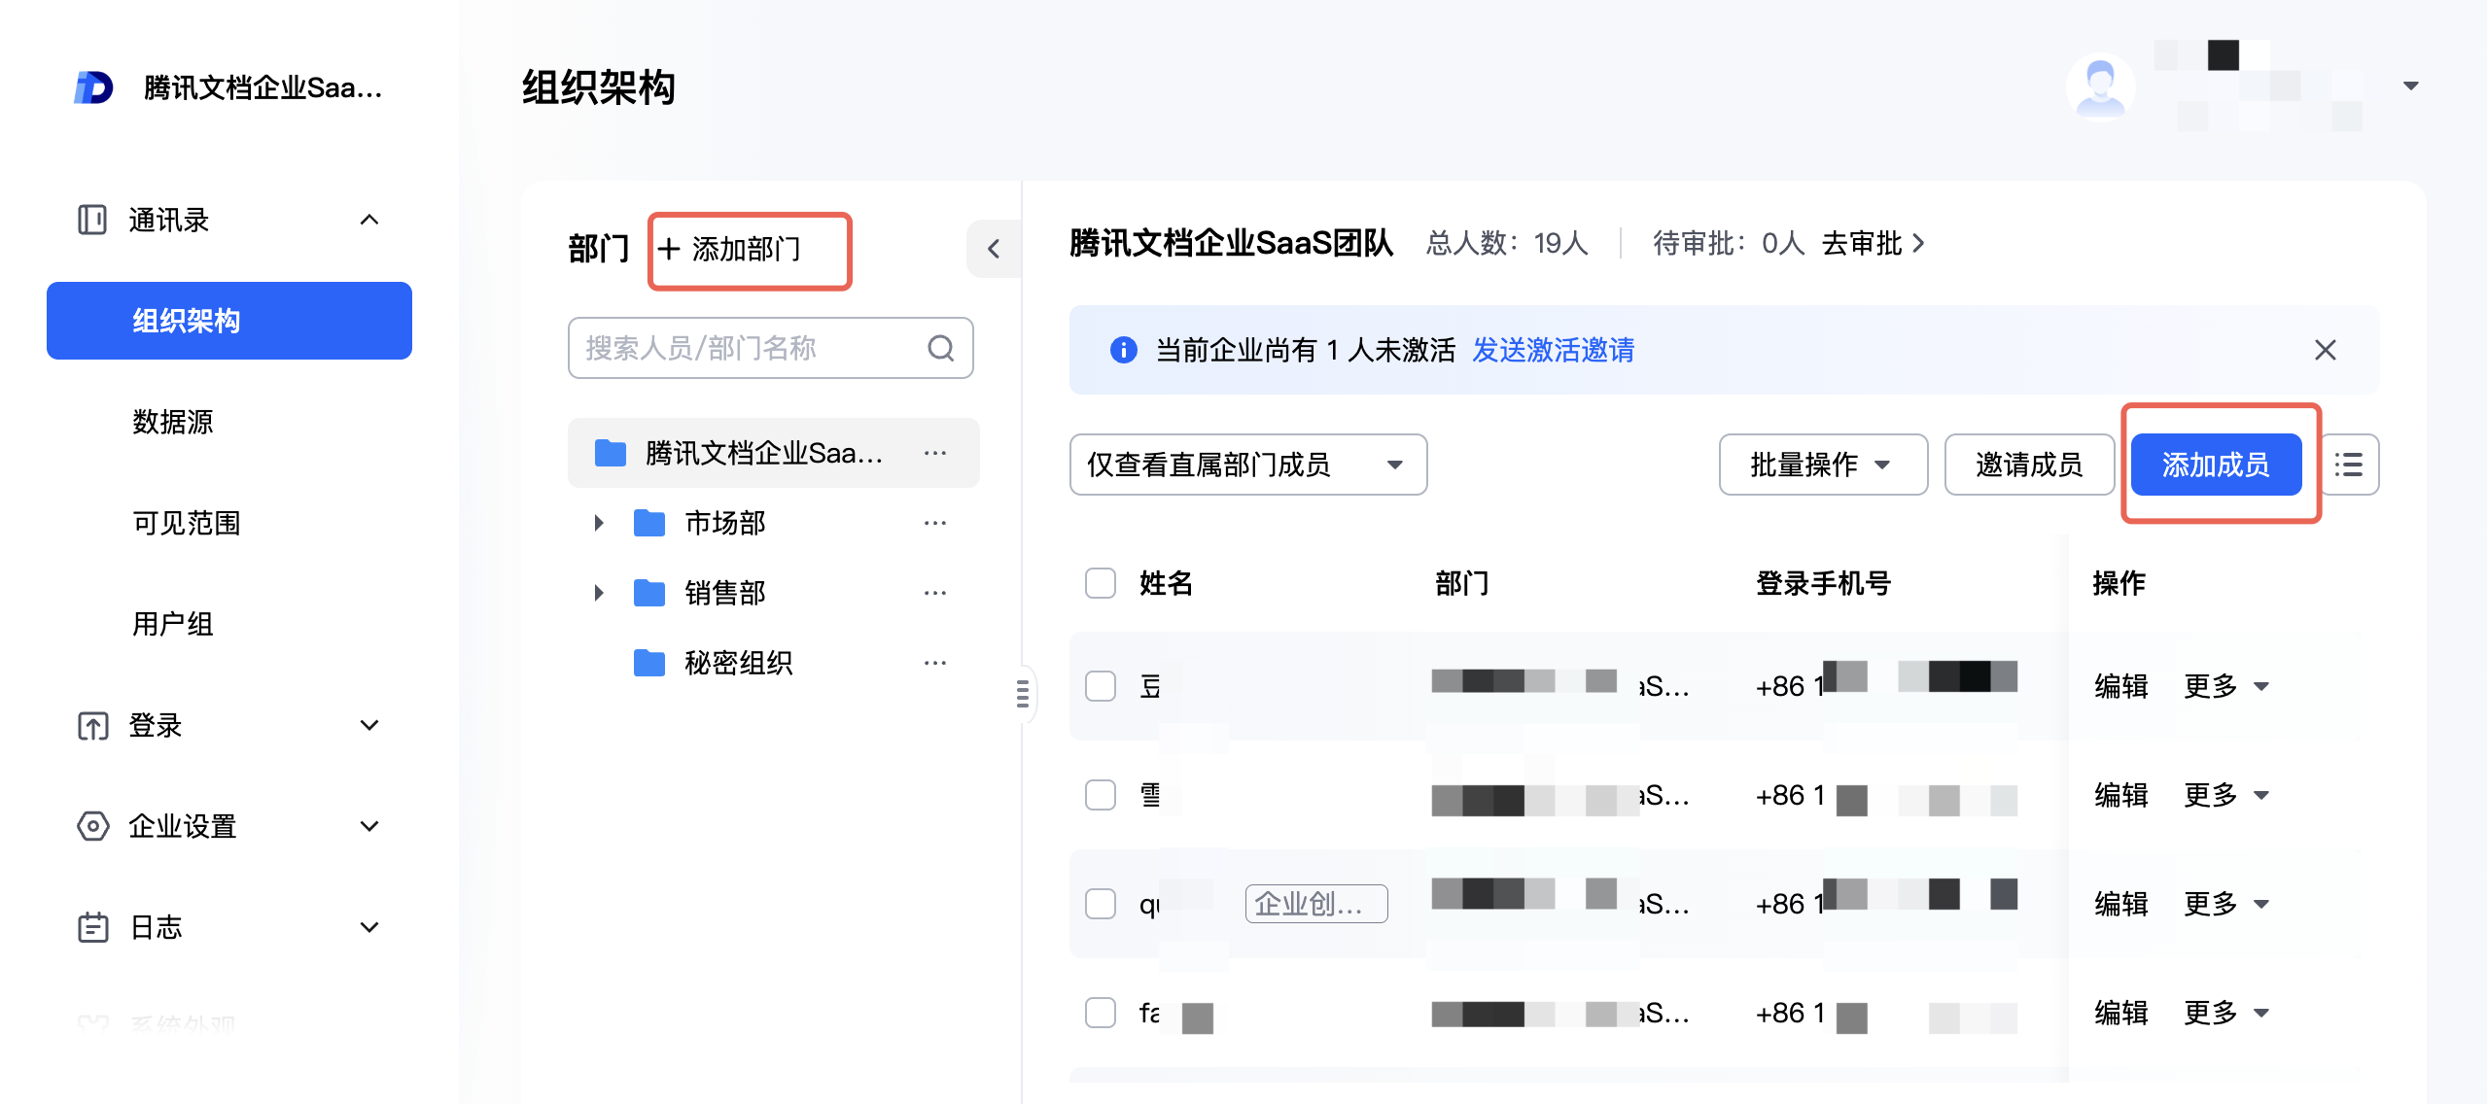Viewport: 2487px width, 1104px height.
Task: Click more options dots beside 市场部
Action: [934, 523]
